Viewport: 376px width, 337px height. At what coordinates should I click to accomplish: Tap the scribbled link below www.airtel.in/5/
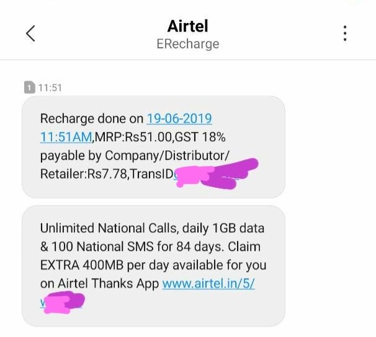(x=61, y=302)
